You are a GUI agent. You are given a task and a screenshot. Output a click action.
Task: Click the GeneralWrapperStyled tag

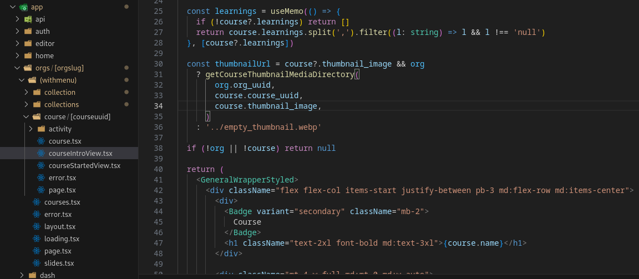[x=247, y=180]
